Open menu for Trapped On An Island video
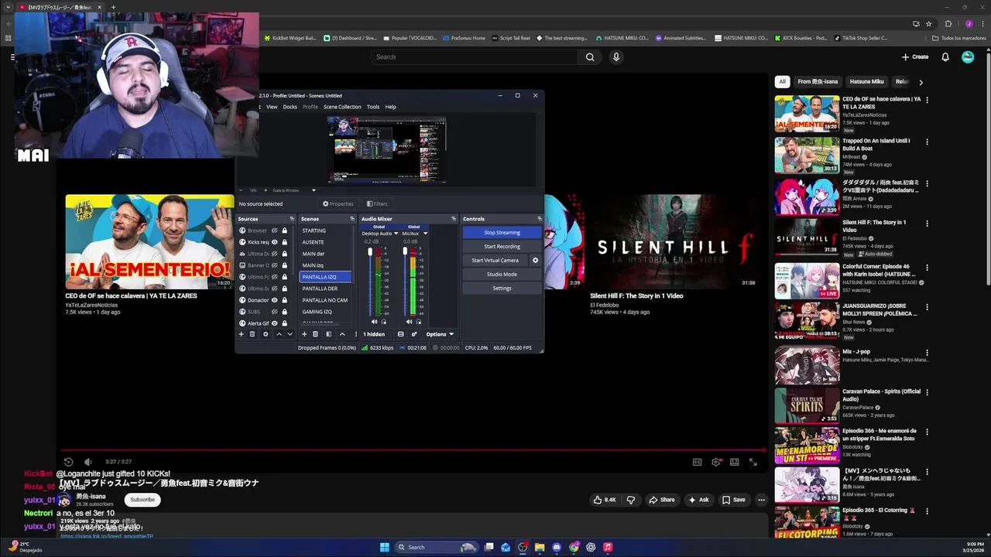Viewport: 991px width, 557px height. (x=927, y=142)
